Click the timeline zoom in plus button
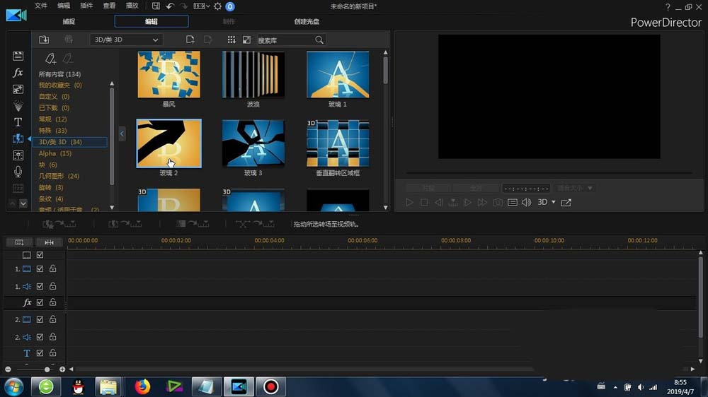The image size is (708, 397). 62,369
